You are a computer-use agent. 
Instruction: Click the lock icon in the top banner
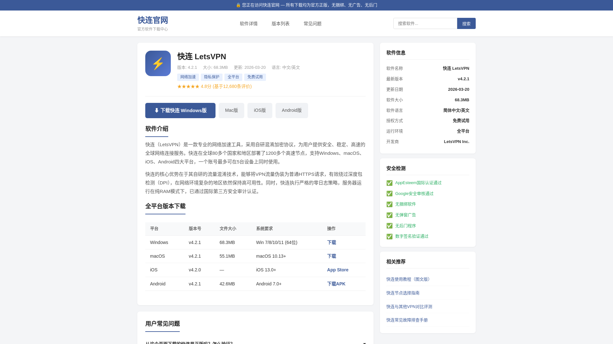point(238,5)
